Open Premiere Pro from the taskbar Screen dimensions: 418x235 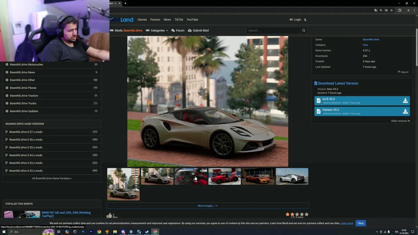point(91,232)
